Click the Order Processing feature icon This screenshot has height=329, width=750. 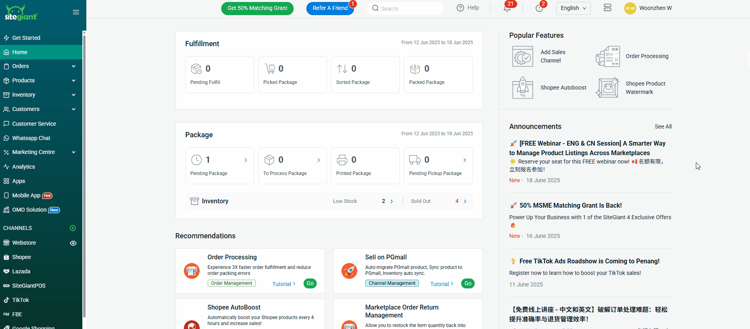(608, 56)
